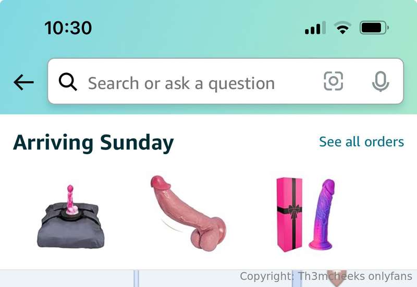Open the purple gradient item thumbnail
This screenshot has width=417, height=287.
323,214
